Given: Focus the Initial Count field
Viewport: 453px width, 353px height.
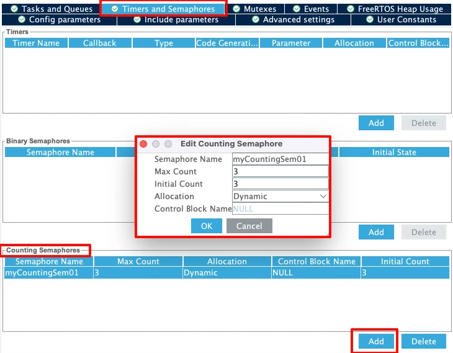Looking at the screenshot, I should (x=280, y=184).
